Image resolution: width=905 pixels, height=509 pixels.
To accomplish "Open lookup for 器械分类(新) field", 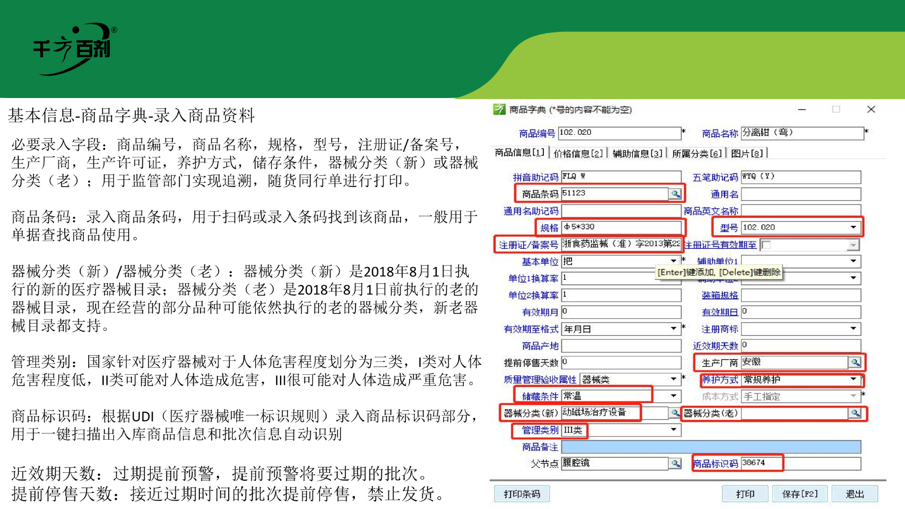I will pos(675,413).
